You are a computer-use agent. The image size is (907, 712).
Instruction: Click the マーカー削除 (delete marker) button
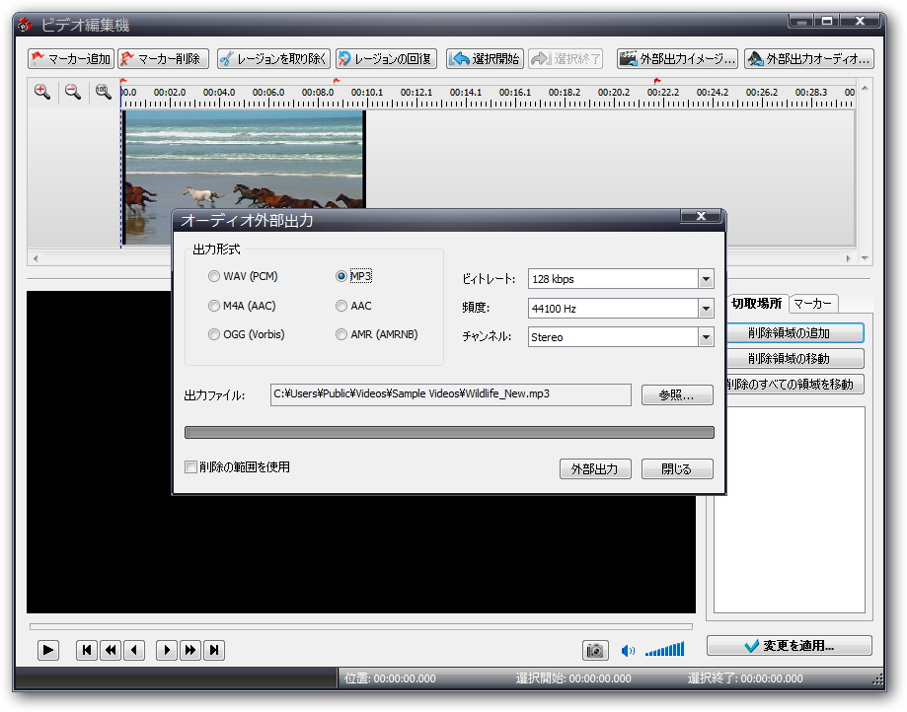(164, 58)
